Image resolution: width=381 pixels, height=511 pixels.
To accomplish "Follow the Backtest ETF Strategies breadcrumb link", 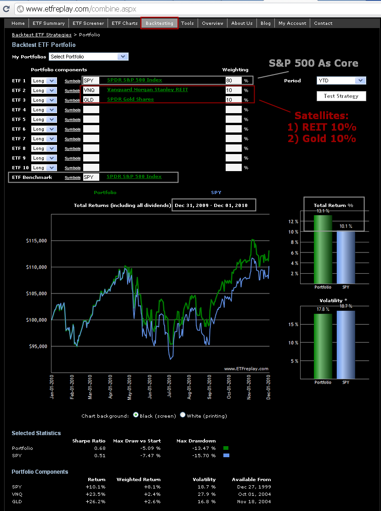I will tap(42, 34).
